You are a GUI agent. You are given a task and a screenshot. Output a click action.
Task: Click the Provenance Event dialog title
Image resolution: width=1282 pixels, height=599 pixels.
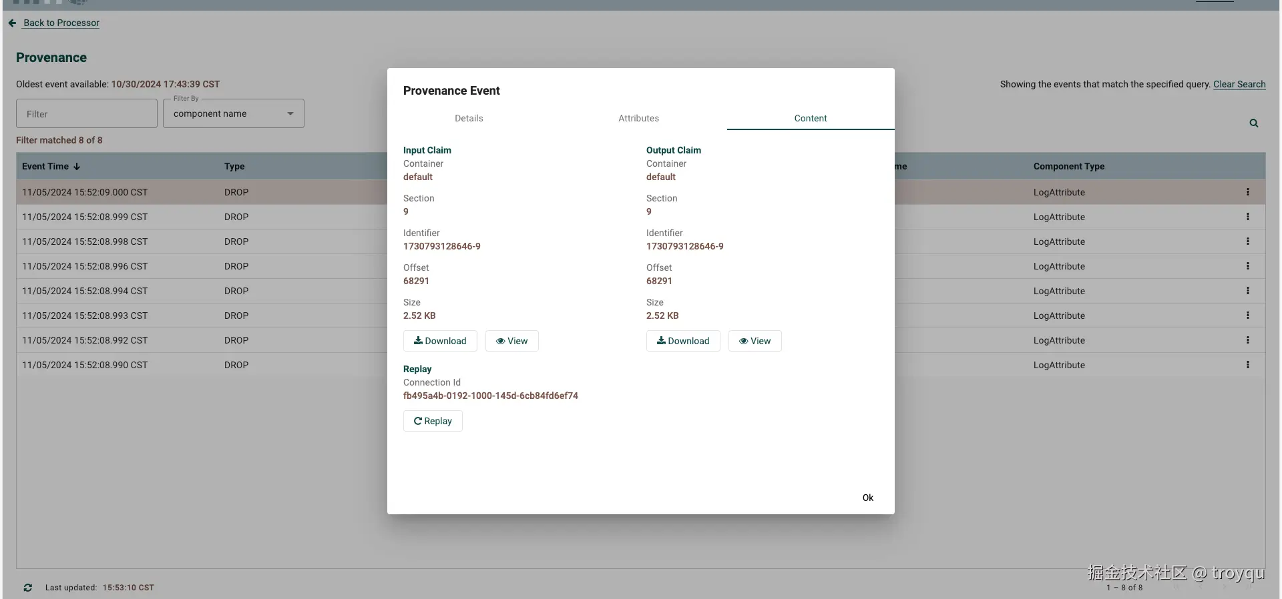point(451,91)
